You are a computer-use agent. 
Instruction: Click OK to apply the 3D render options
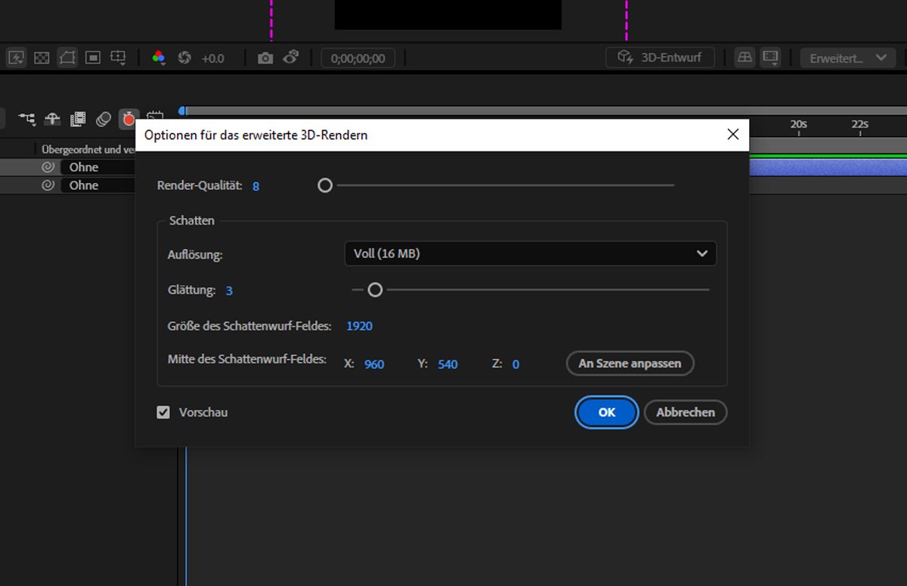point(606,412)
